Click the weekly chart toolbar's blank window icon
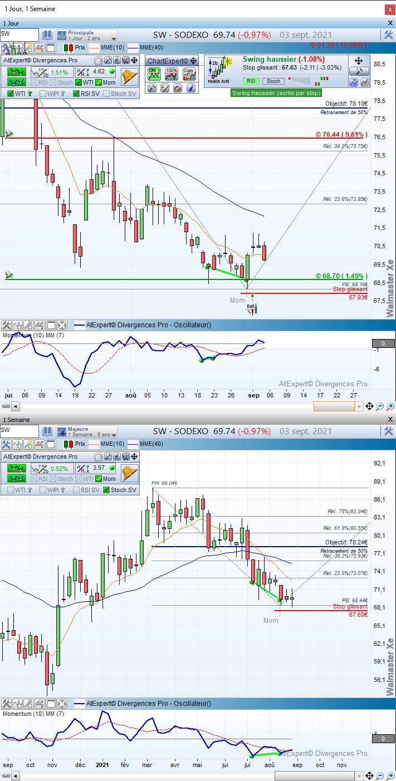Screen dimensions: 396x781 click(x=50, y=444)
